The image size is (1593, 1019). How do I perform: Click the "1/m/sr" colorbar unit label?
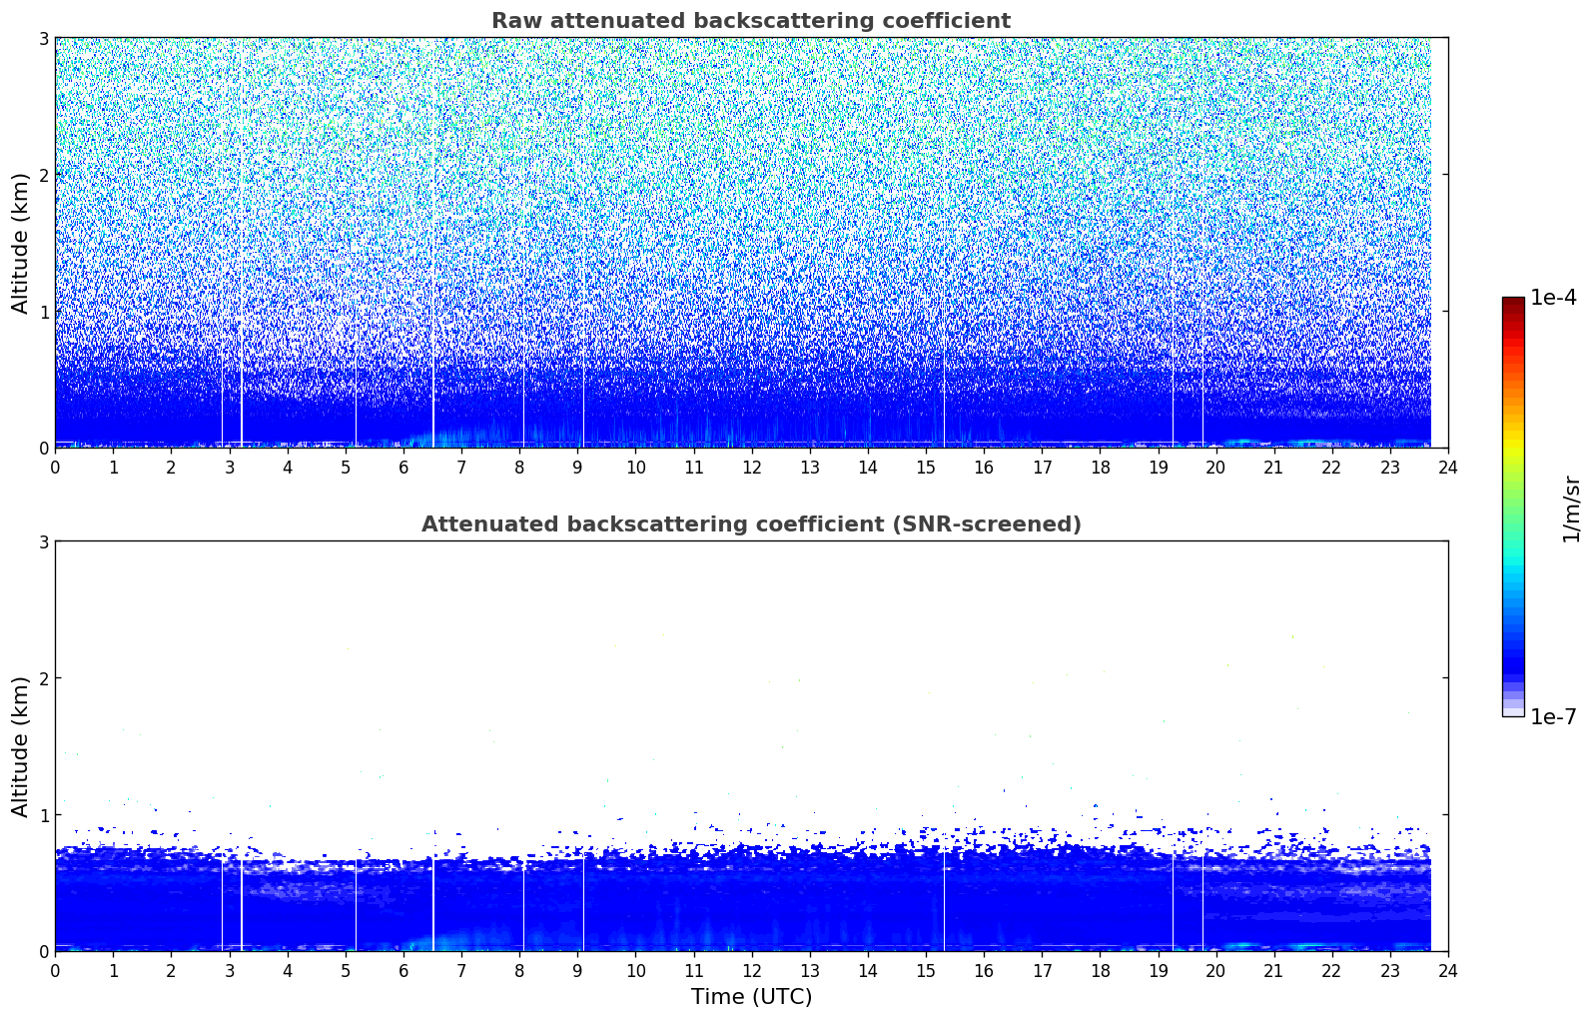[x=1571, y=508]
